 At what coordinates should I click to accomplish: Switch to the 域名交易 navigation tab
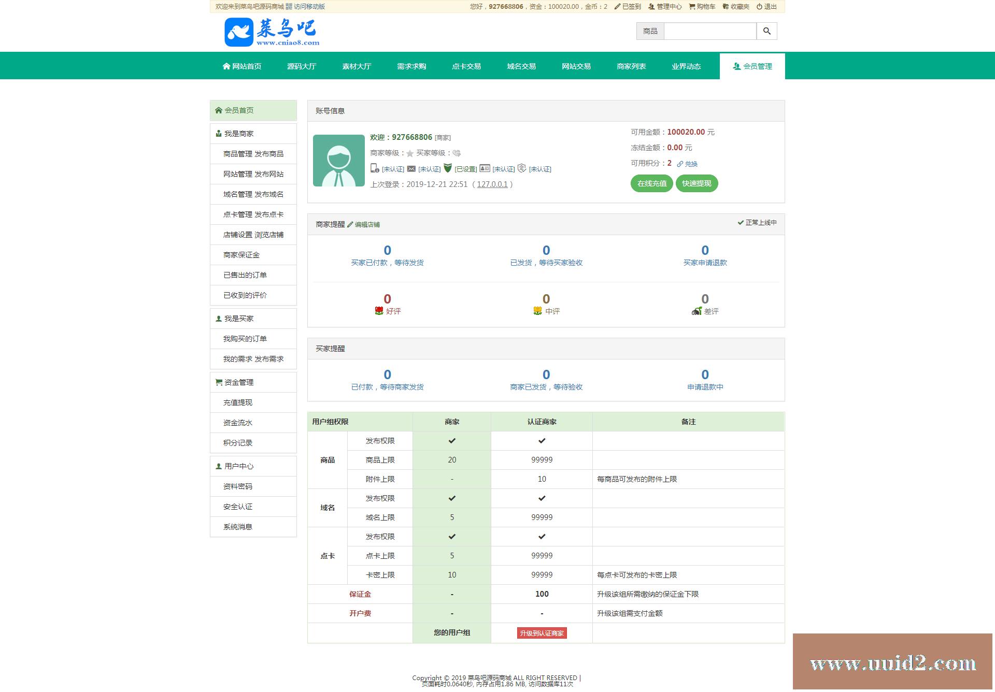coord(520,66)
